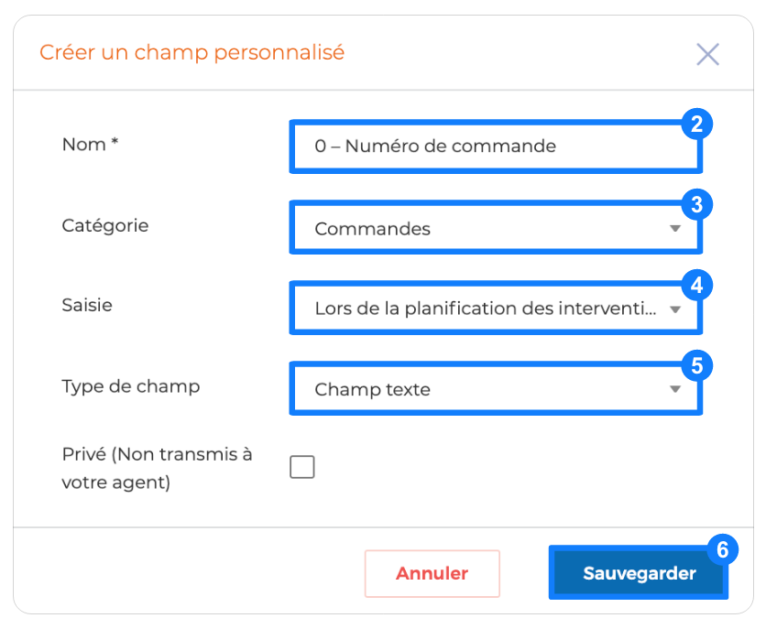Save with the Sauvegarder button
This screenshot has height=629, width=766.
(x=639, y=572)
